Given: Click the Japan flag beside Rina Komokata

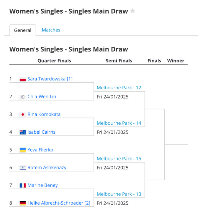Looking at the screenshot, I should pyautogui.click(x=23, y=114).
